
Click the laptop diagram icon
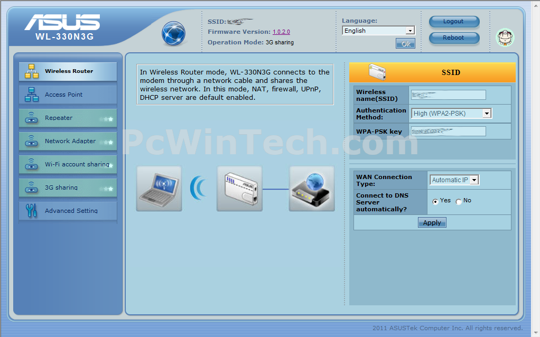coord(159,189)
